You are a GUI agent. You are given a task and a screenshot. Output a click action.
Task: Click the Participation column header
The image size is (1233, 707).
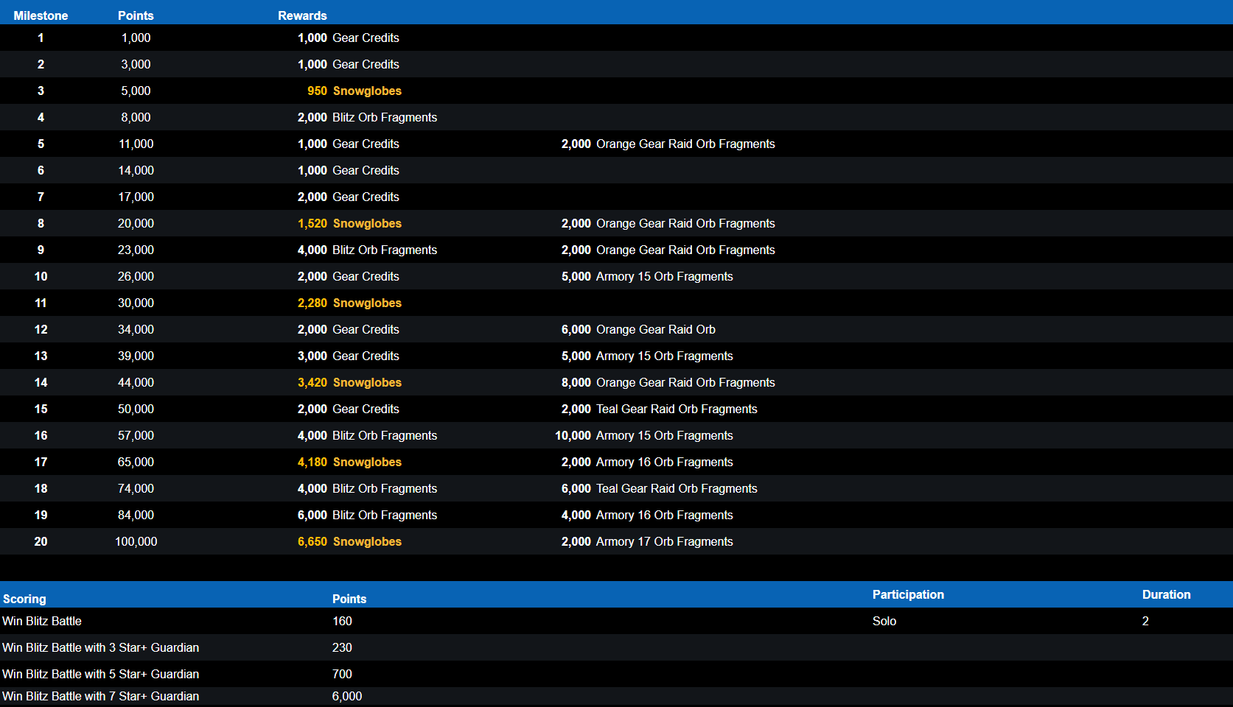(x=907, y=594)
